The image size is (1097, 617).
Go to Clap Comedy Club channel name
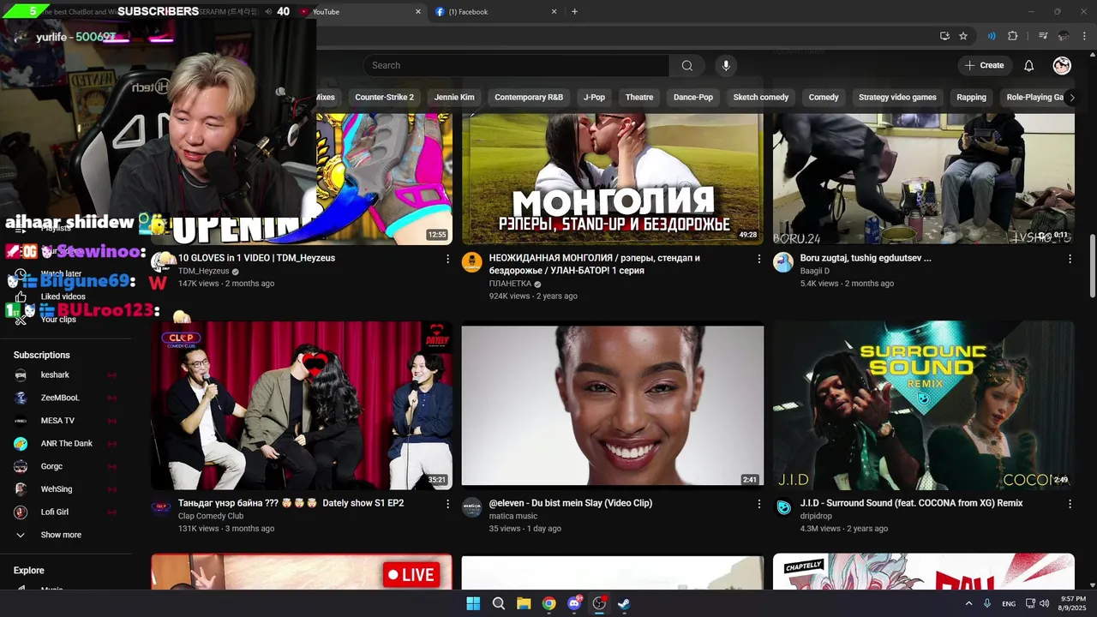pos(211,516)
